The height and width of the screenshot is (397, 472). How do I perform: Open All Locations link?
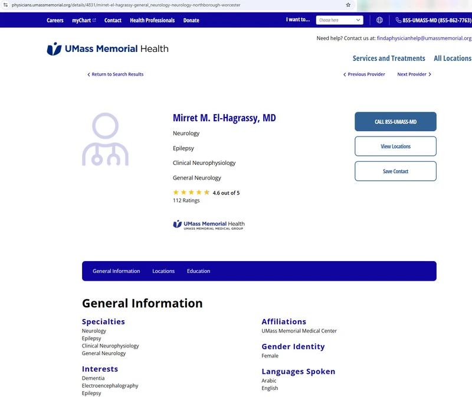pos(453,58)
